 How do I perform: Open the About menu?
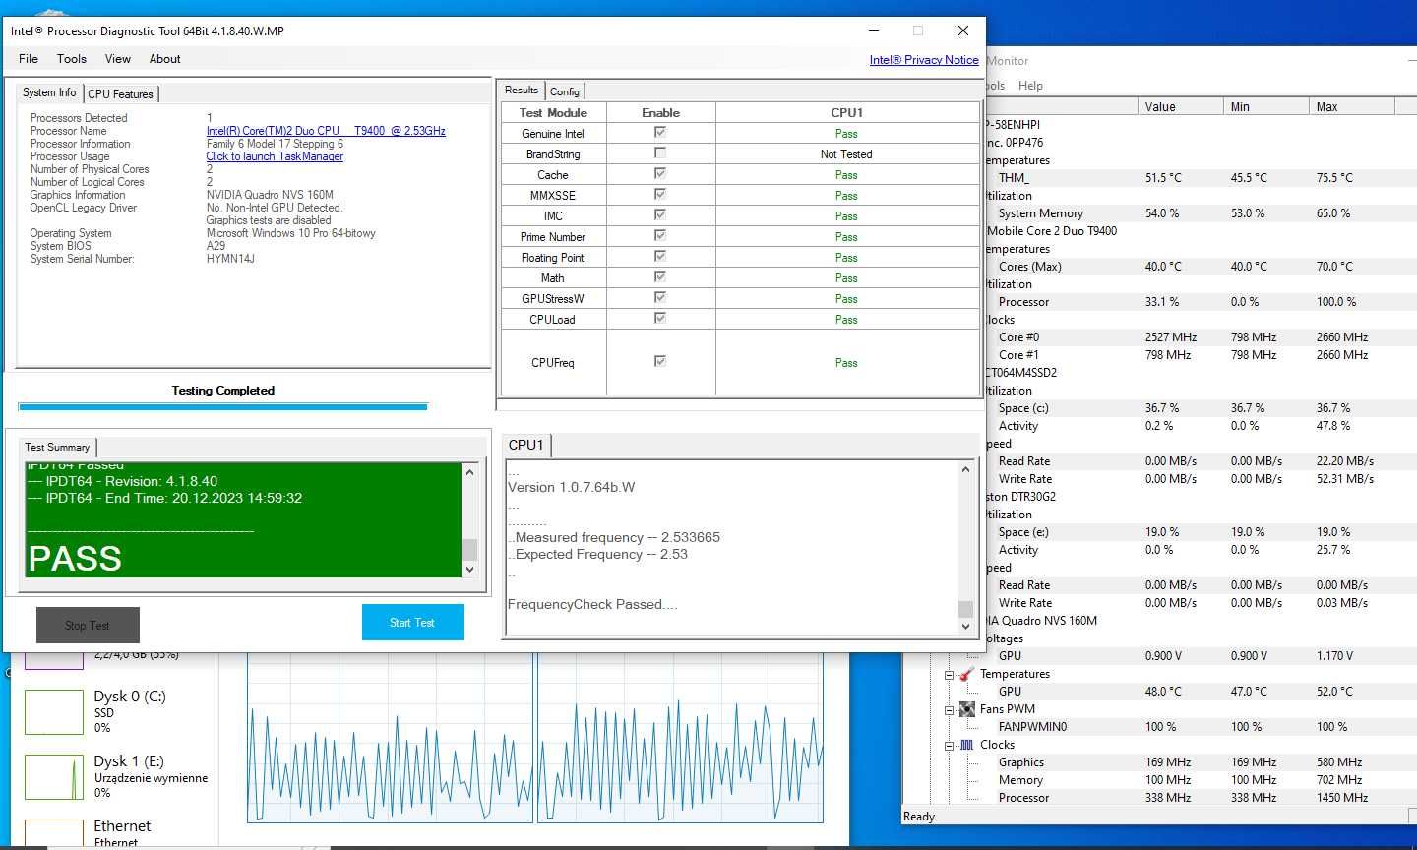(x=165, y=59)
